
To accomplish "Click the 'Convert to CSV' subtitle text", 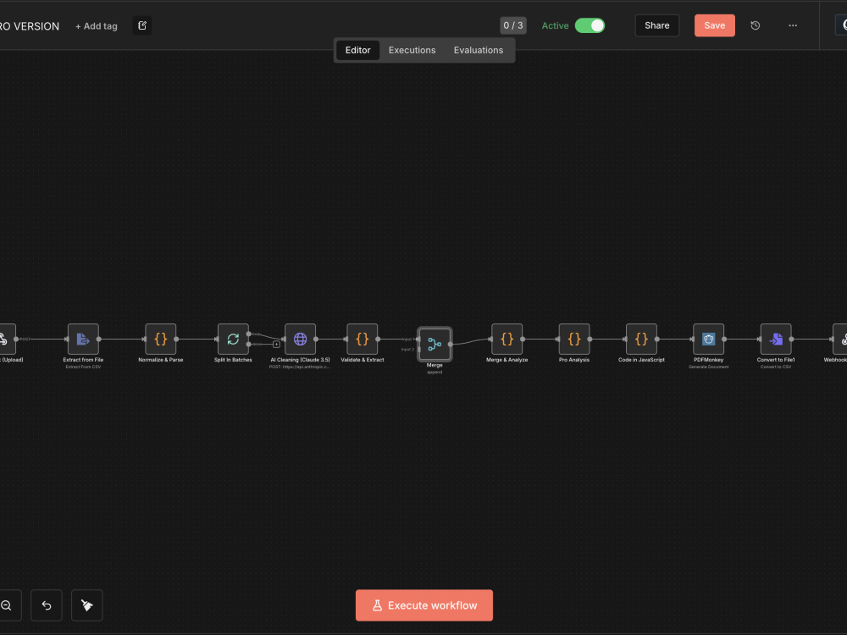I will [776, 367].
